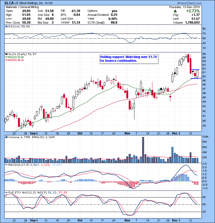This screenshot has height=223, width=215.
Task: Click the SLCA (Daily) legend marker icon
Action: (6, 54)
